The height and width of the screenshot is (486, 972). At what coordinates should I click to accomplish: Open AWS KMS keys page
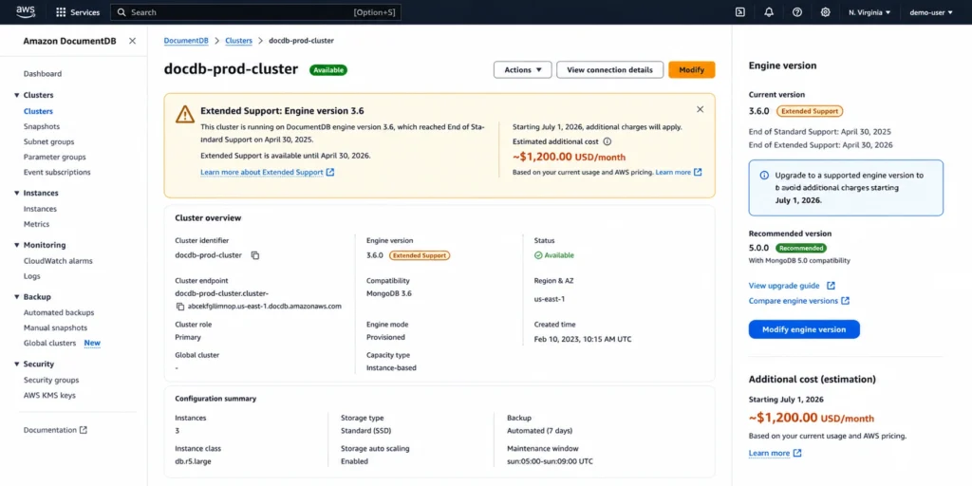coord(49,396)
